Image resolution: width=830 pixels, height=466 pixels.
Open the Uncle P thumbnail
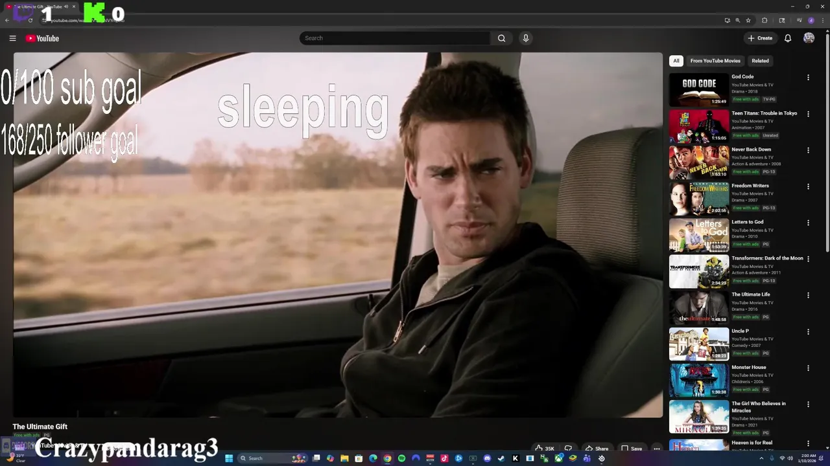pos(699,344)
